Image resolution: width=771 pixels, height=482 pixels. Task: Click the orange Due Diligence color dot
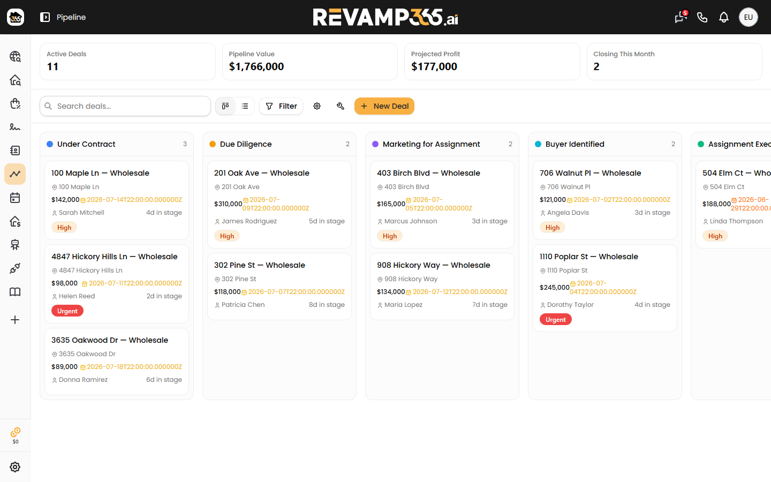pyautogui.click(x=213, y=144)
